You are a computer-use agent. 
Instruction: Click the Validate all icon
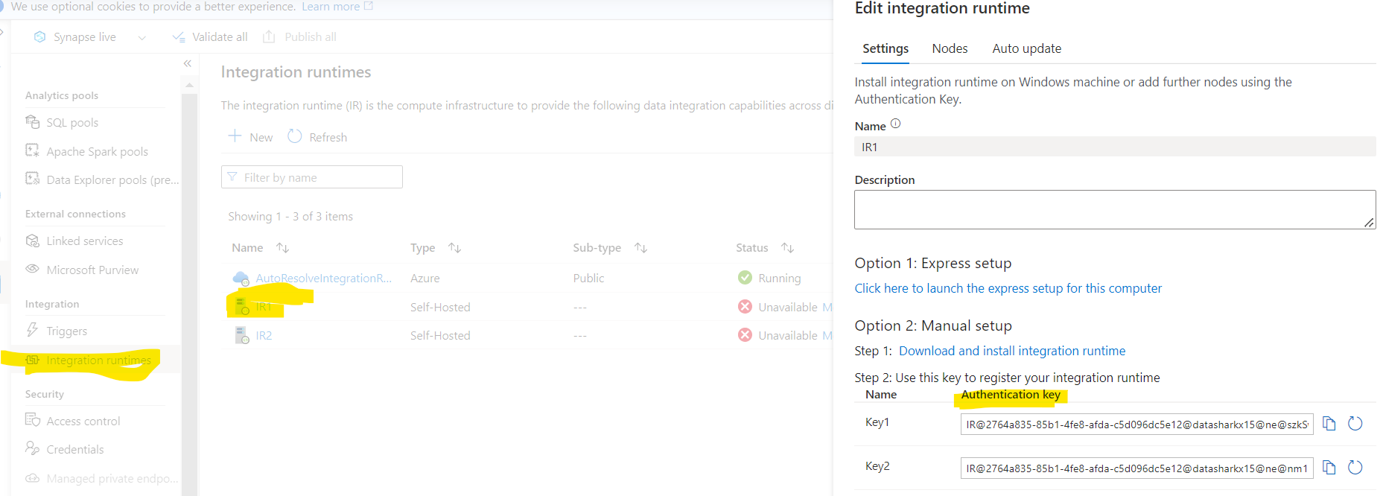179,36
